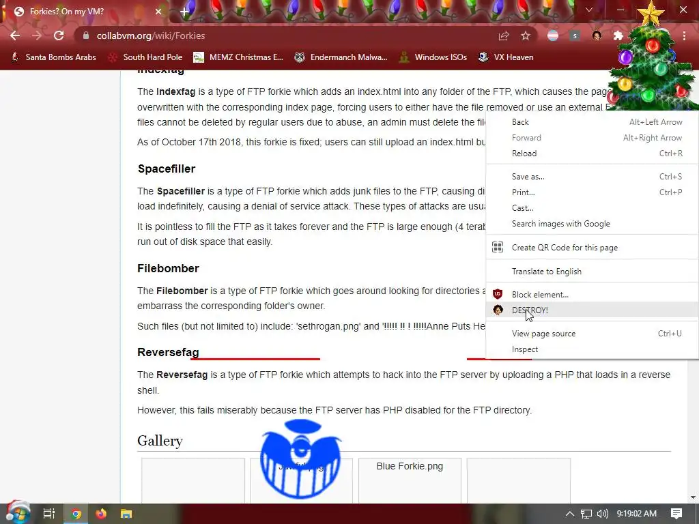This screenshot has width=699, height=524.
Task: Select 'Cast...' from context menu
Action: (x=593, y=207)
